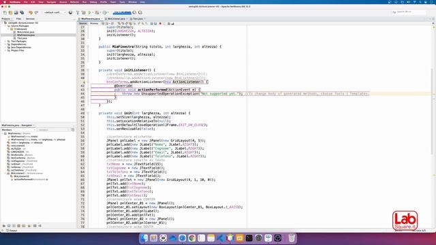The height and width of the screenshot is (245, 436).
Task: Open Visual Studio Code from the Dock
Action: click(x=220, y=238)
